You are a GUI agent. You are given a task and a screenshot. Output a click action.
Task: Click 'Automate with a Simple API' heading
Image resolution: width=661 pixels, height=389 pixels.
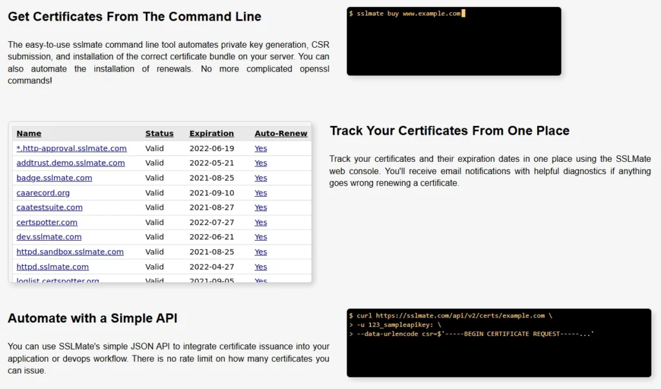pyautogui.click(x=92, y=318)
